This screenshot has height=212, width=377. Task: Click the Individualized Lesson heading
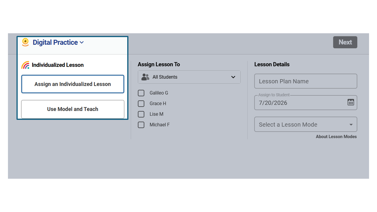click(x=58, y=65)
